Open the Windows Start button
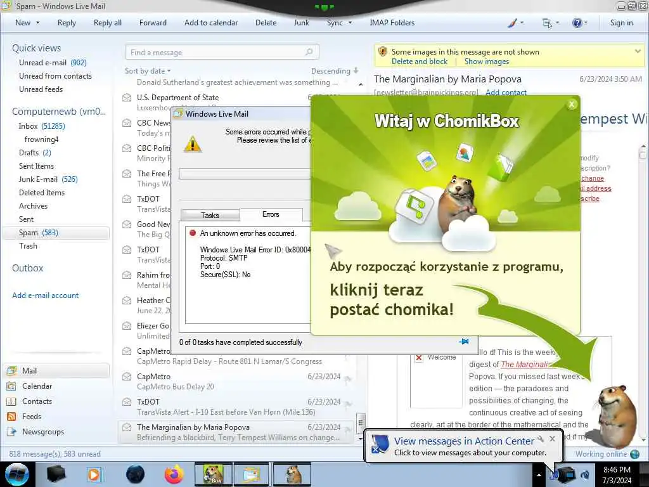Viewport: 649px width, 487px height. 16,474
